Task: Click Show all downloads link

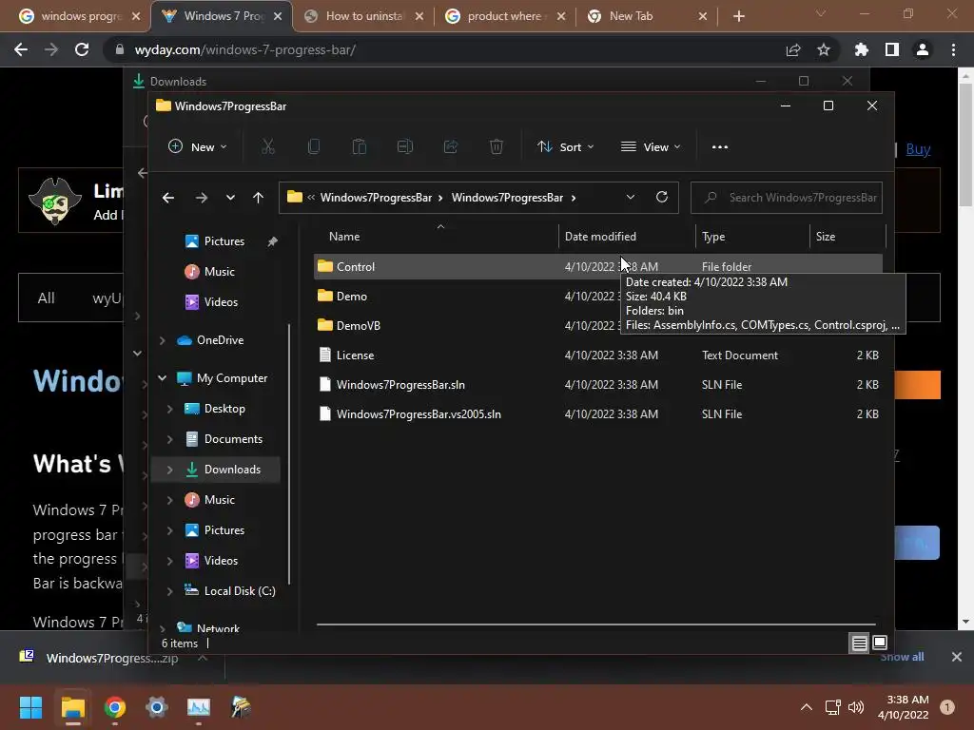Action: point(902,657)
